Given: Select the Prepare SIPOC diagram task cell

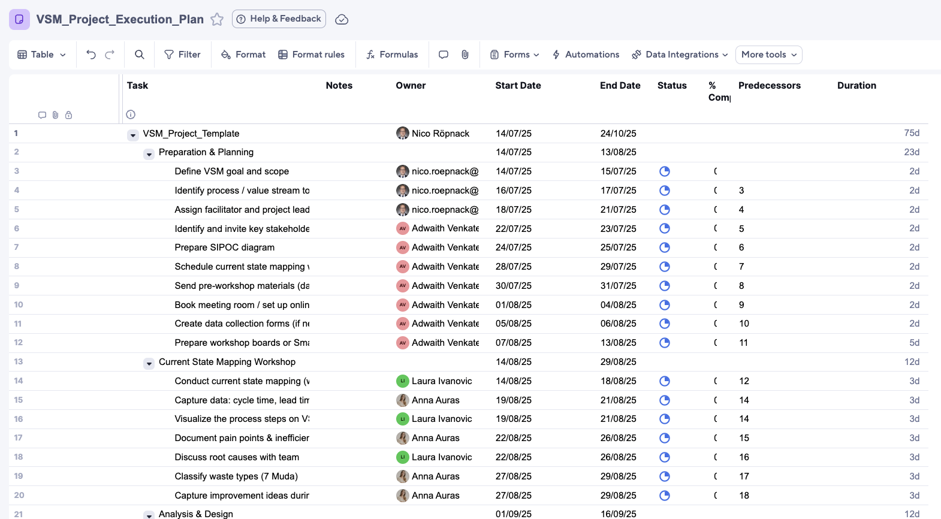Looking at the screenshot, I should pos(225,248).
